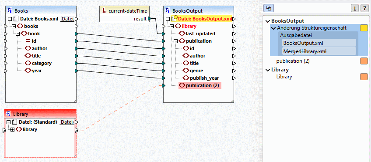Image resolution: width=371 pixels, height=162 pixels.
Task: Collapse the Datei: Books.xml node
Action: click(10, 19)
